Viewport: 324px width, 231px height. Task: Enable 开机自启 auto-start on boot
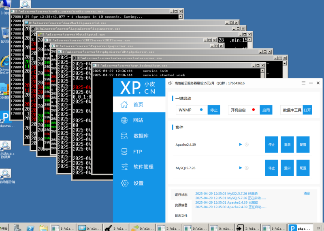point(266,110)
